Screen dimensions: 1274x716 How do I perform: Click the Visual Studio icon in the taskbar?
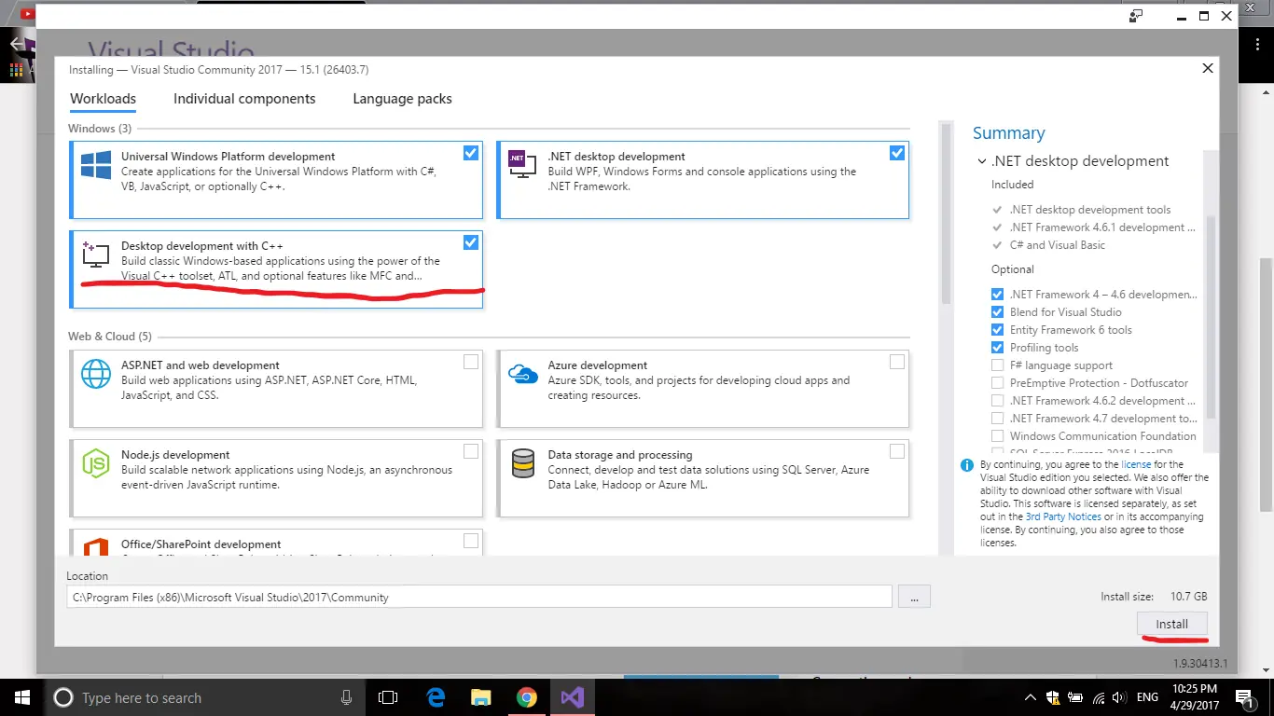tap(573, 697)
